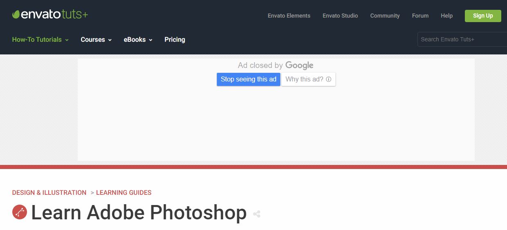
Task: Open the Forum link
Action: (420, 16)
